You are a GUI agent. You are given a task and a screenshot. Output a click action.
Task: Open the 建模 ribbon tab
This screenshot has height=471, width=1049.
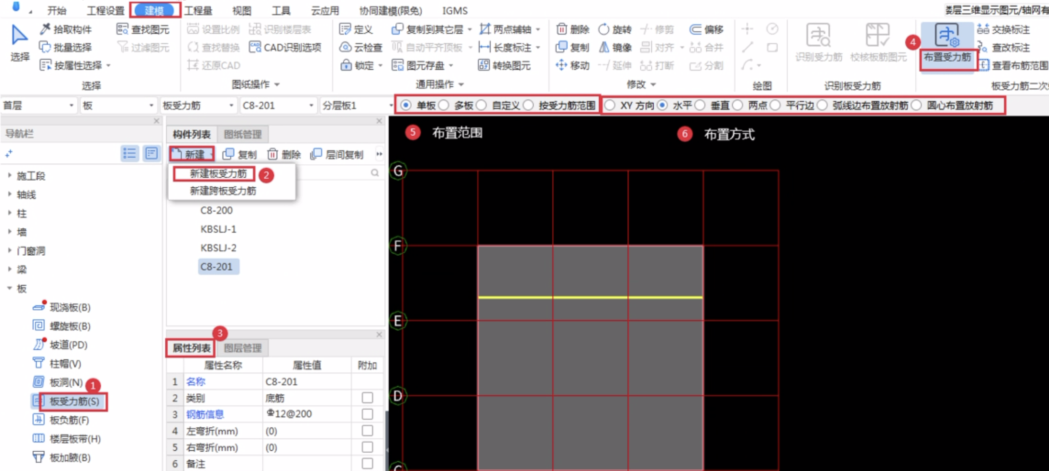[x=154, y=10]
